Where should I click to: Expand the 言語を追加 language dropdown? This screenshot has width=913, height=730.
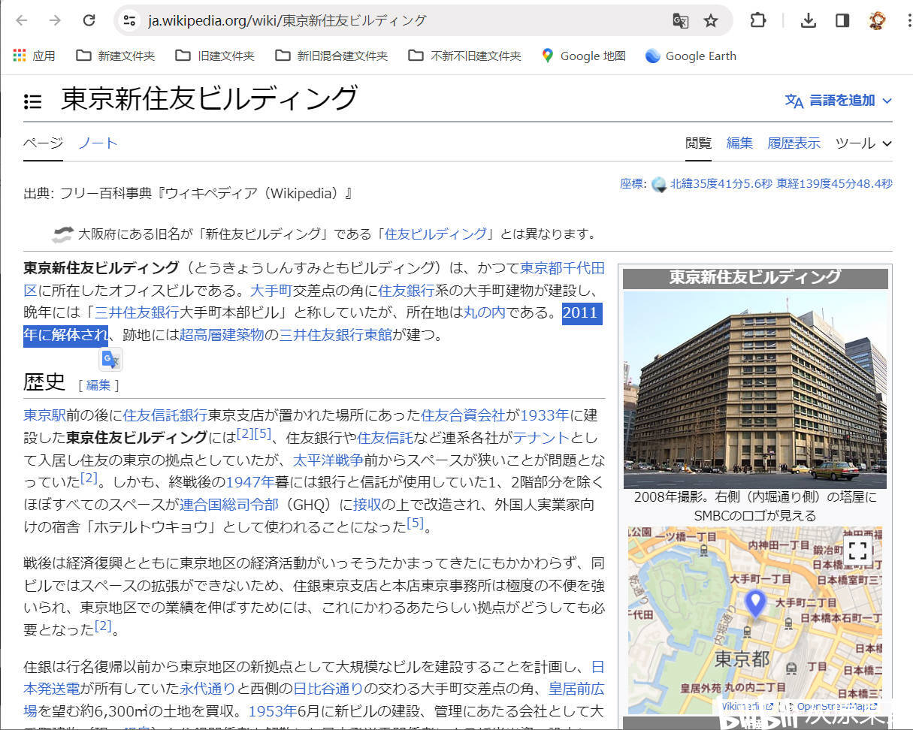(839, 101)
